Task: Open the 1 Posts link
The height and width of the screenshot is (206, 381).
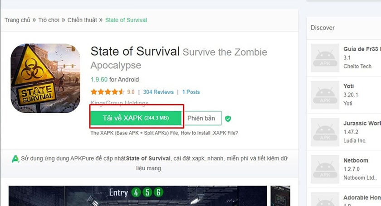Action: (191, 92)
